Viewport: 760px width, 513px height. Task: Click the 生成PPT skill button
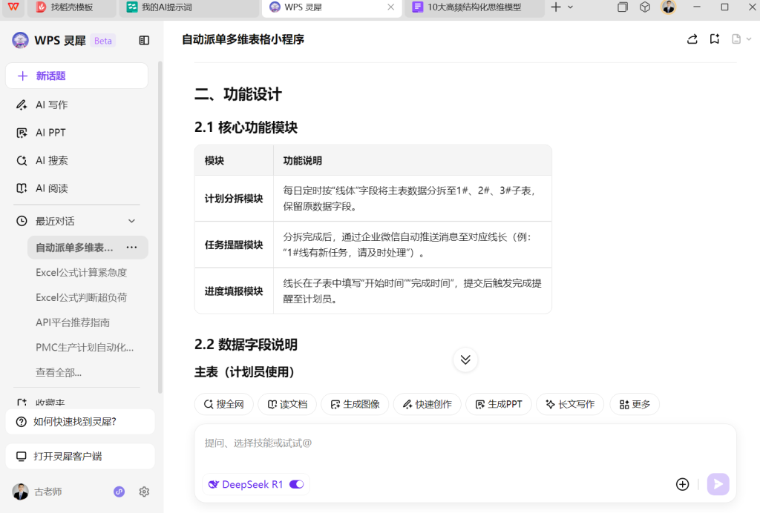click(499, 404)
